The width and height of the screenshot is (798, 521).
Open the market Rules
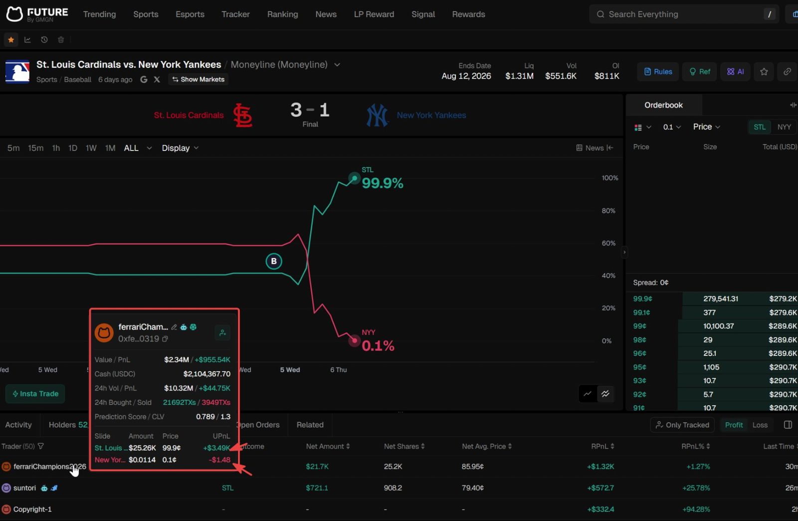(x=658, y=72)
